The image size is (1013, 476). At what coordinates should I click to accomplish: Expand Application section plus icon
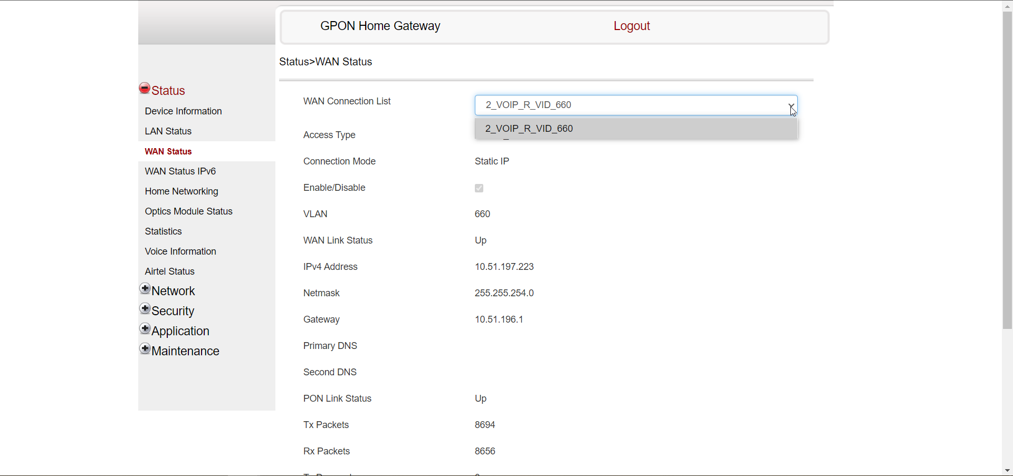[x=145, y=329]
